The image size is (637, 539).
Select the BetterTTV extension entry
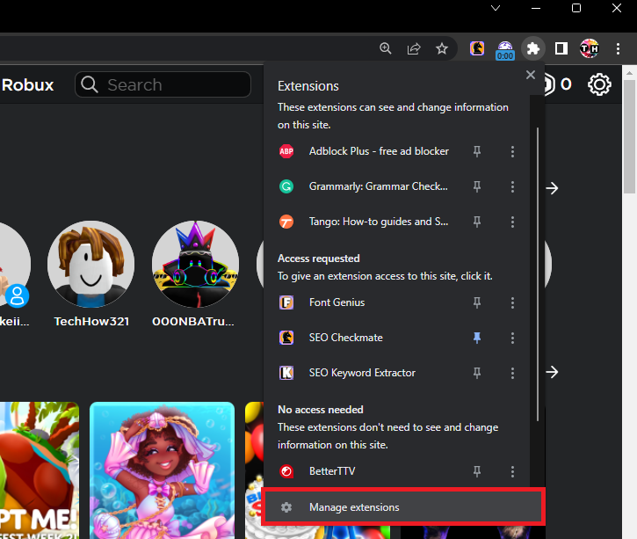[332, 471]
